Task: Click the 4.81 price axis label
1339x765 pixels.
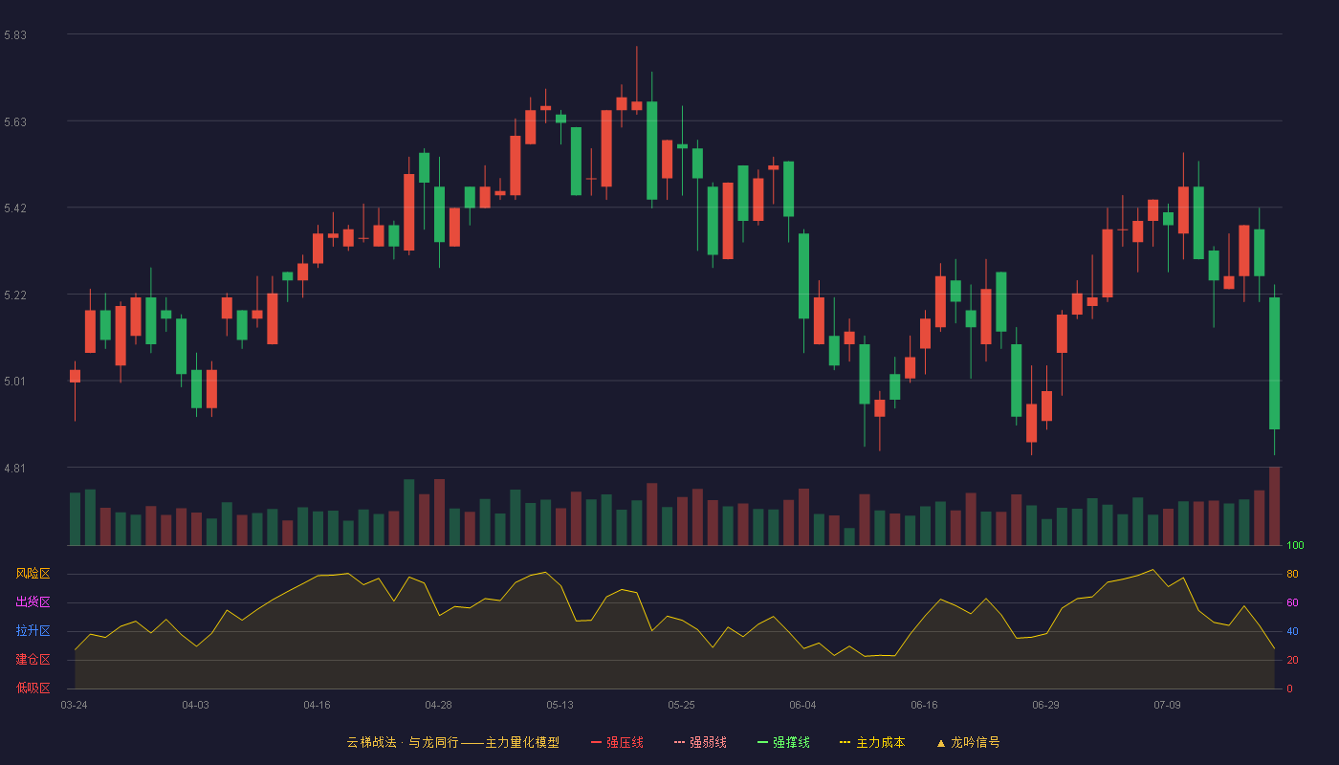Action: tap(15, 468)
